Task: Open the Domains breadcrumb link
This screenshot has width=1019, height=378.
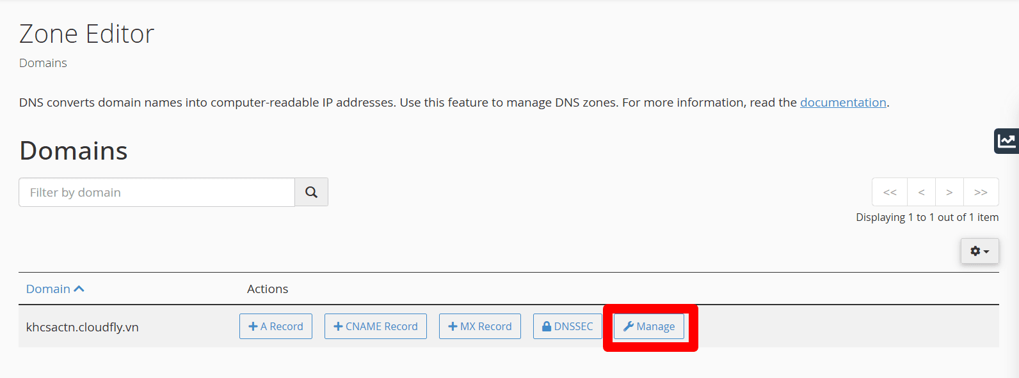Action: pyautogui.click(x=42, y=63)
